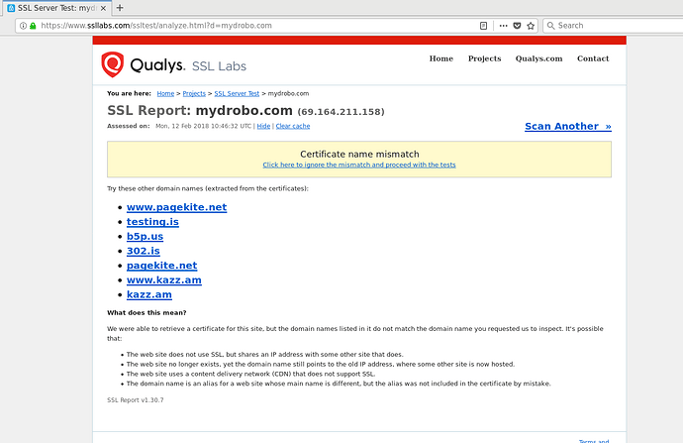The height and width of the screenshot is (443, 683).
Task: Open page actions three-dot menu
Action: [503, 26]
